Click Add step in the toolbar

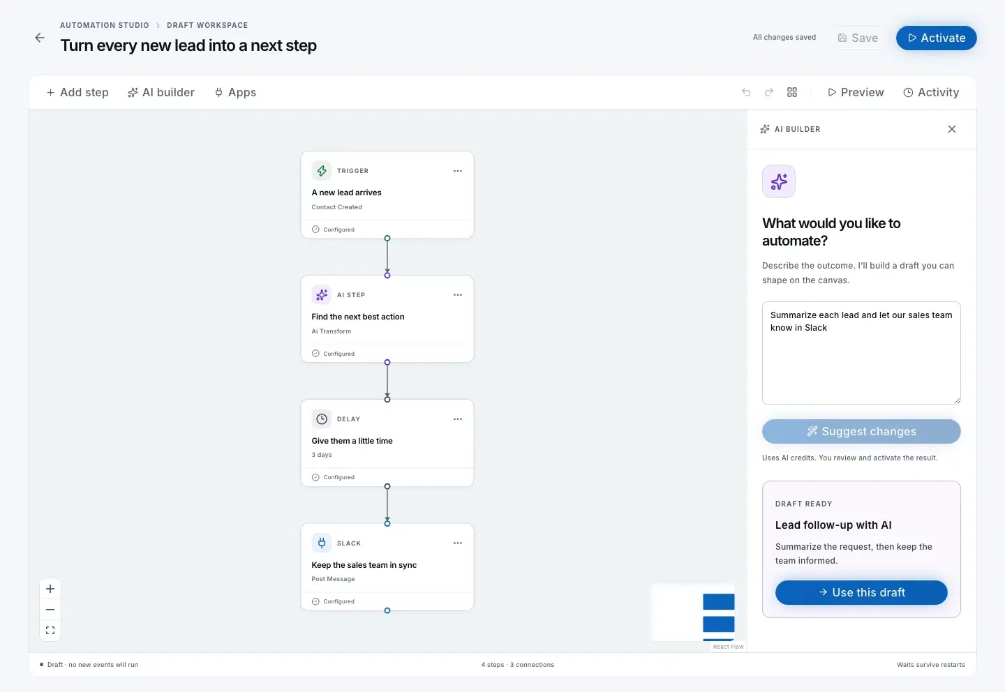[77, 92]
